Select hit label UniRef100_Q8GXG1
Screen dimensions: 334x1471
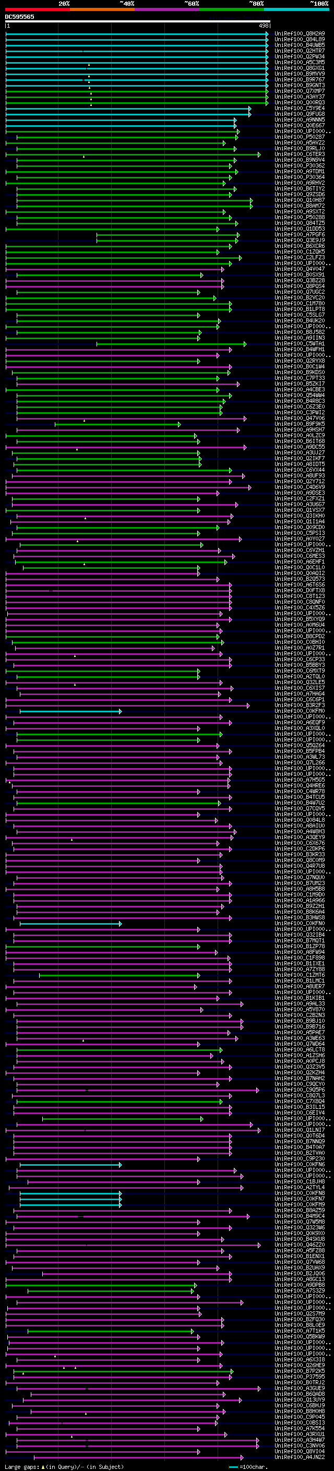[300, 68]
